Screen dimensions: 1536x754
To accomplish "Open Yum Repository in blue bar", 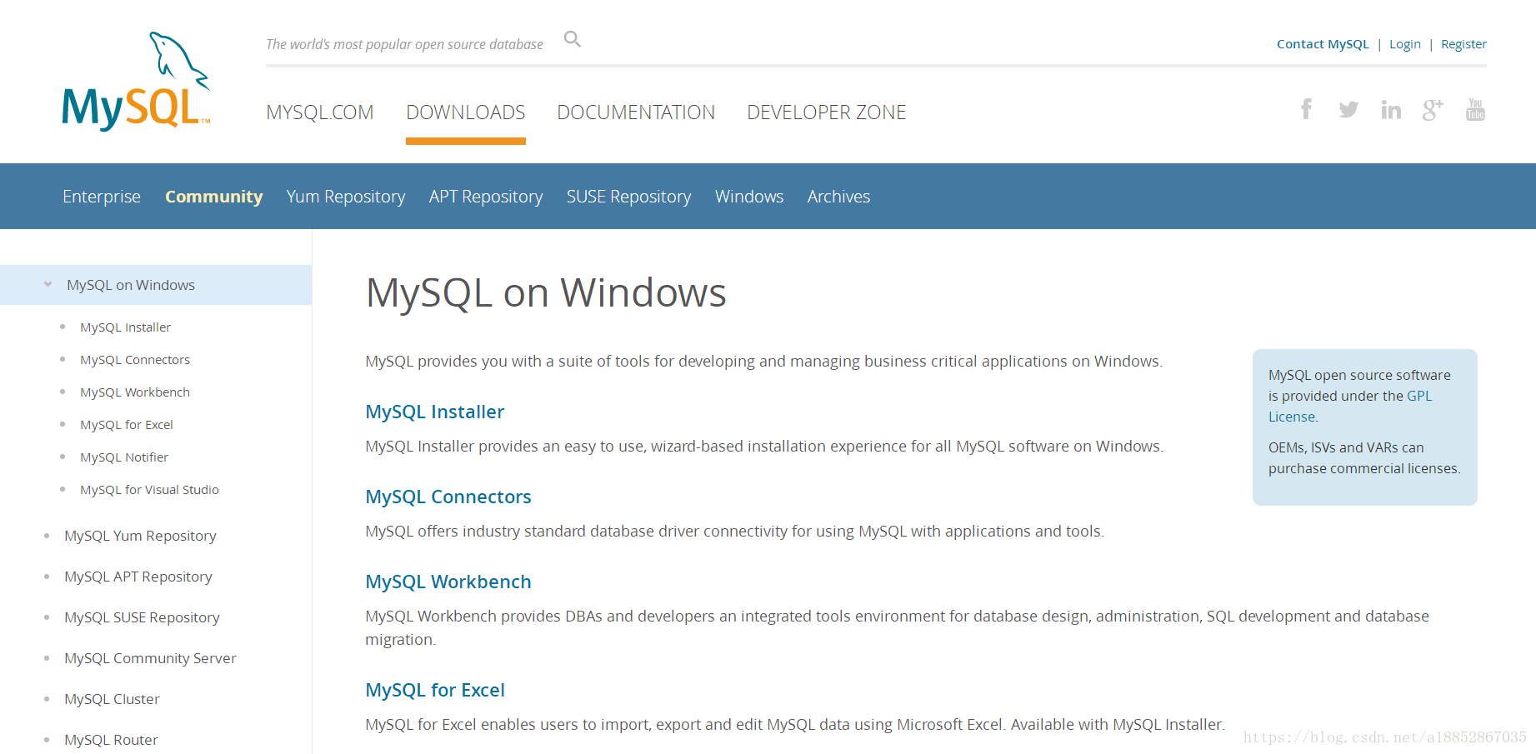I will click(346, 197).
